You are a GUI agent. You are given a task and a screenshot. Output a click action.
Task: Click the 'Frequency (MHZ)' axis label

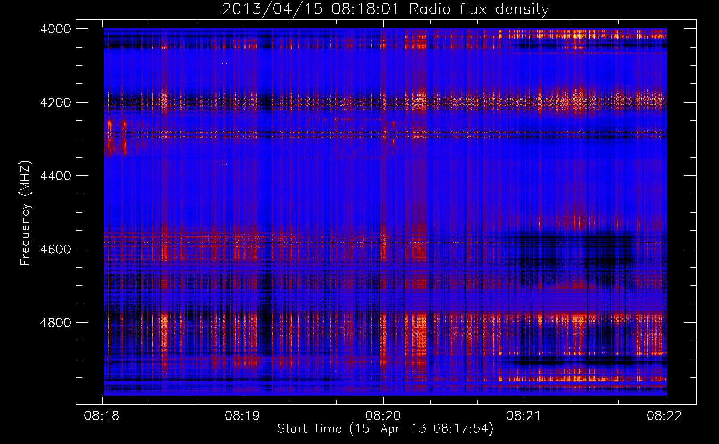click(x=25, y=213)
